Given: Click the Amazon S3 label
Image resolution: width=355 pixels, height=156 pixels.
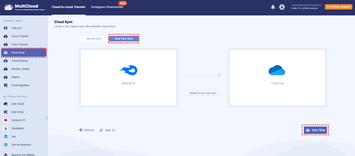Looking at the screenshot, I should click(18, 120).
